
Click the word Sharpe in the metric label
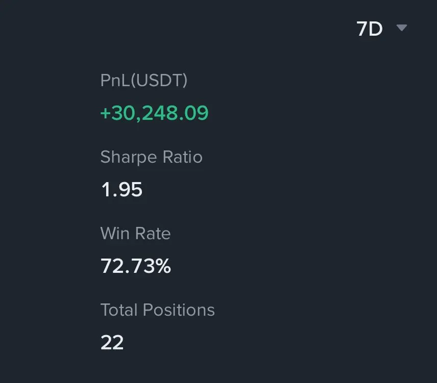tap(129, 158)
